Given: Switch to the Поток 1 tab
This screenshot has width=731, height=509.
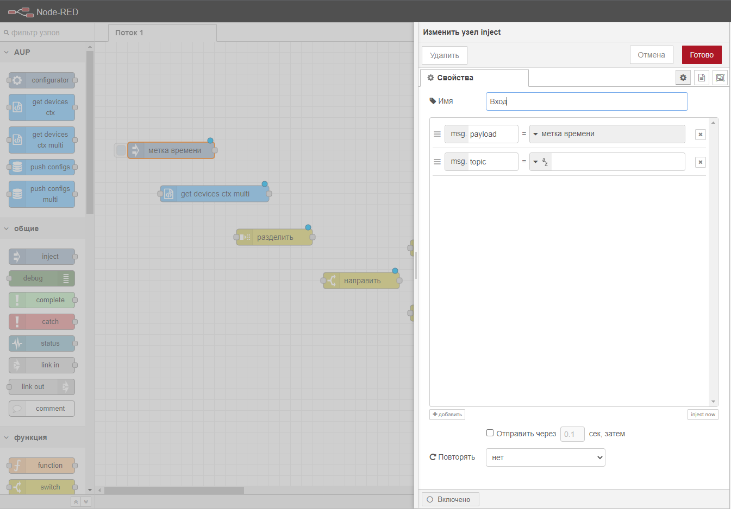Looking at the screenshot, I should 129,33.
